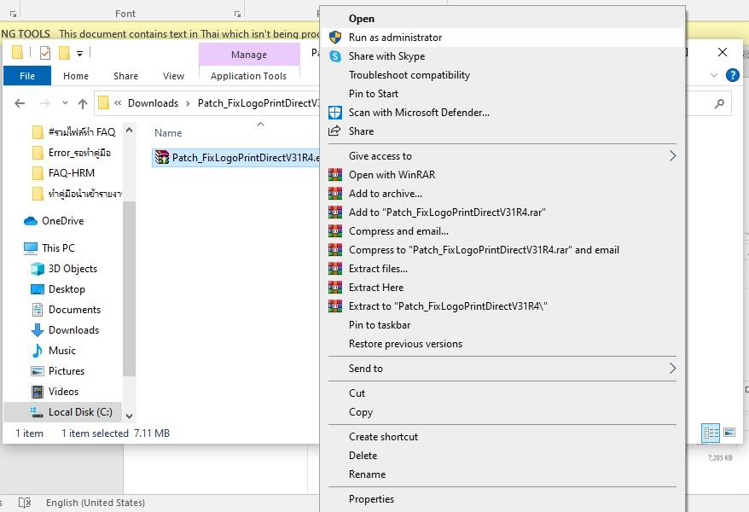The width and height of the screenshot is (749, 512).
Task: Select Local Disk (C:) in navigation pane
Action: click(x=79, y=412)
